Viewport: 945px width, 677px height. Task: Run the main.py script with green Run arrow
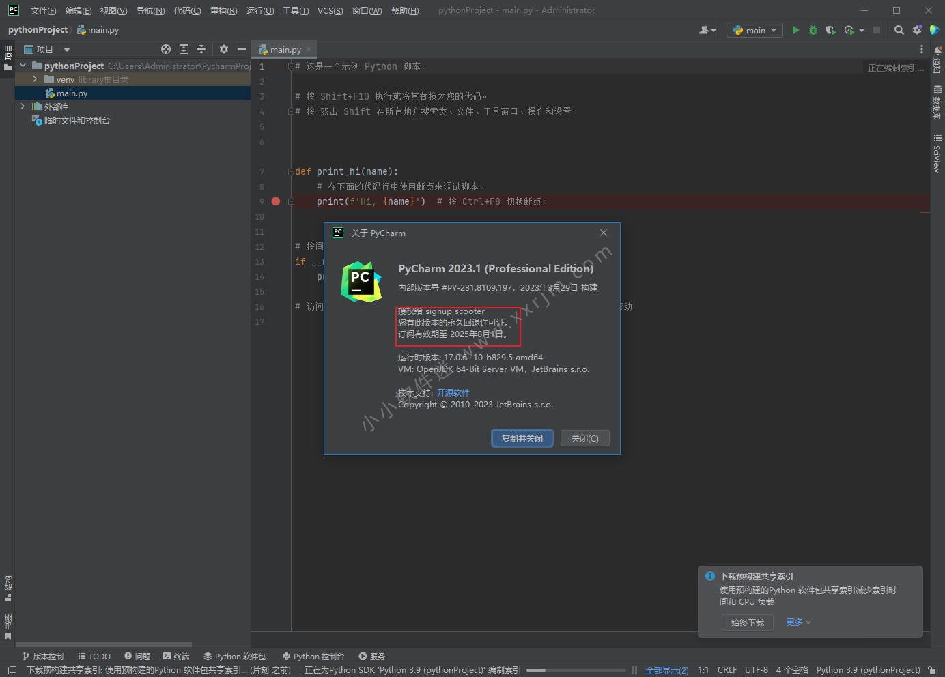pos(795,30)
